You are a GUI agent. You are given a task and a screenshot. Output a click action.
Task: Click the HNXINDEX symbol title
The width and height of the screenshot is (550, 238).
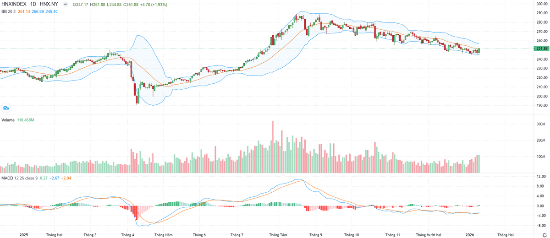coord(13,4)
